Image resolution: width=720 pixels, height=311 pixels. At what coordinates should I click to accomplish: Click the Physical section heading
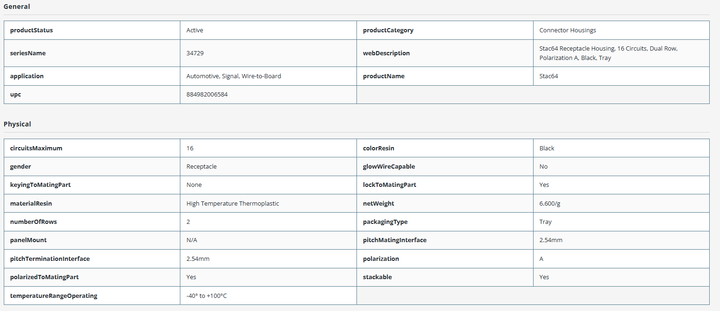click(17, 124)
